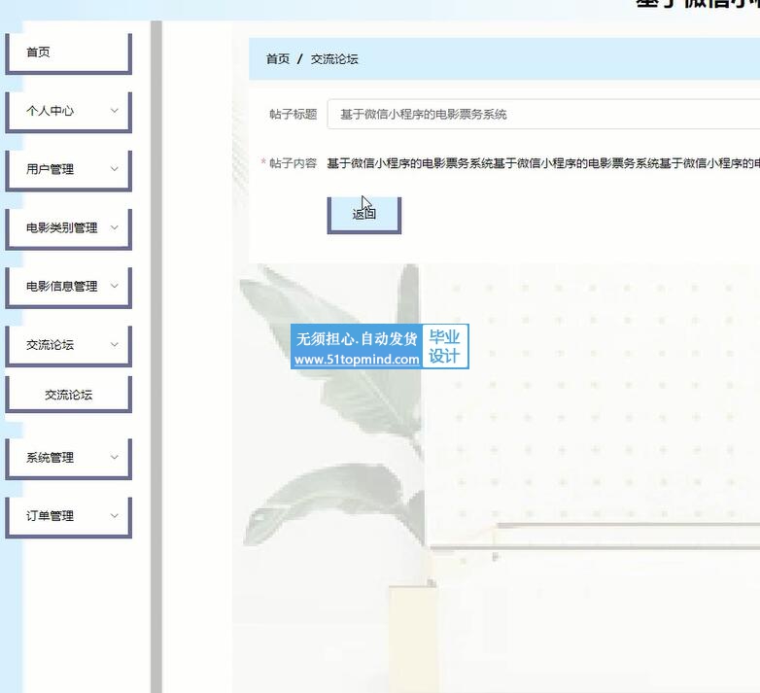Click the 帖子内容 field label

[x=293, y=163]
